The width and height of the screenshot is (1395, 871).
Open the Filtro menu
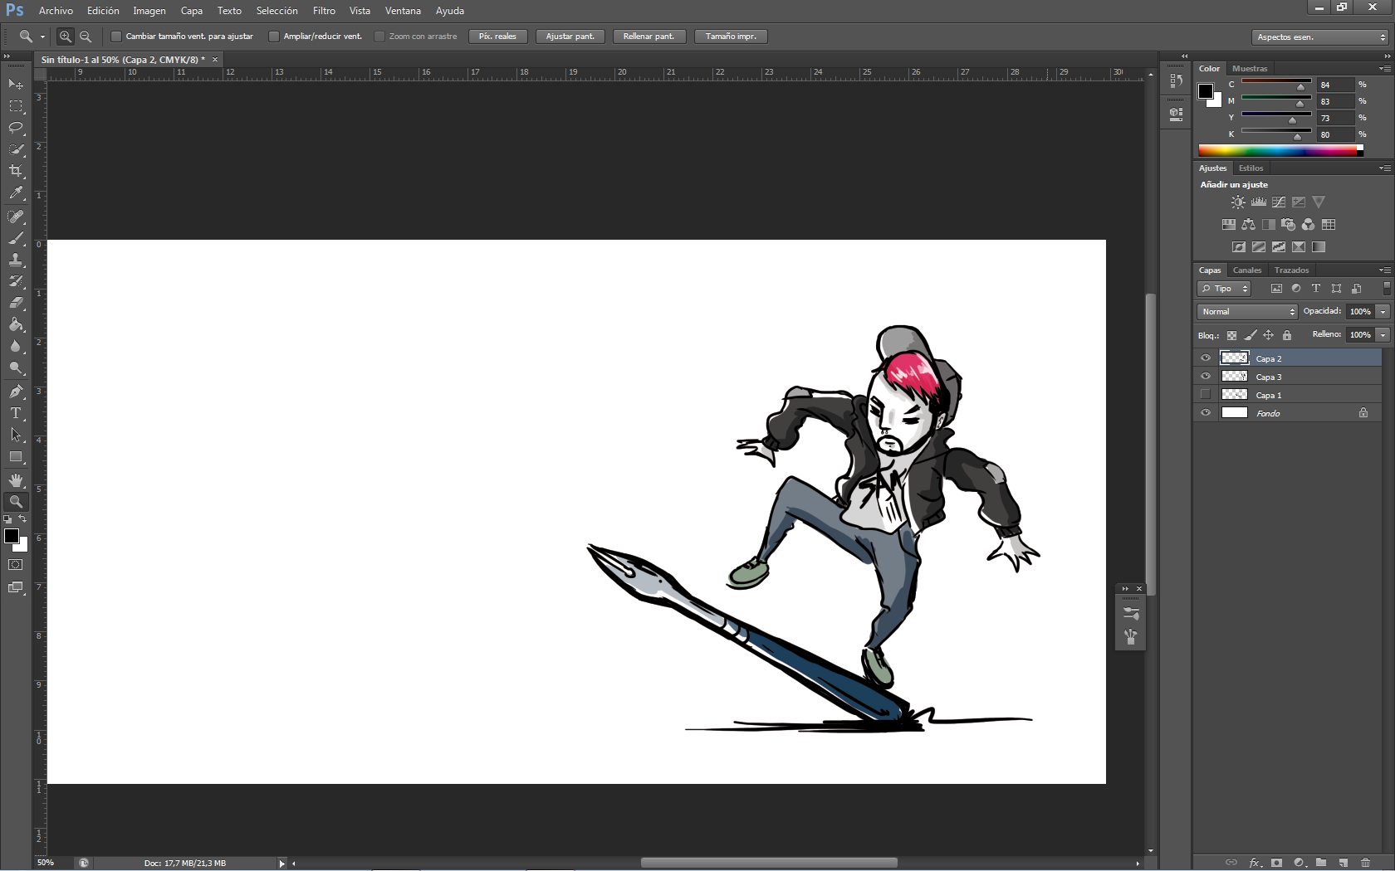pyautogui.click(x=324, y=11)
